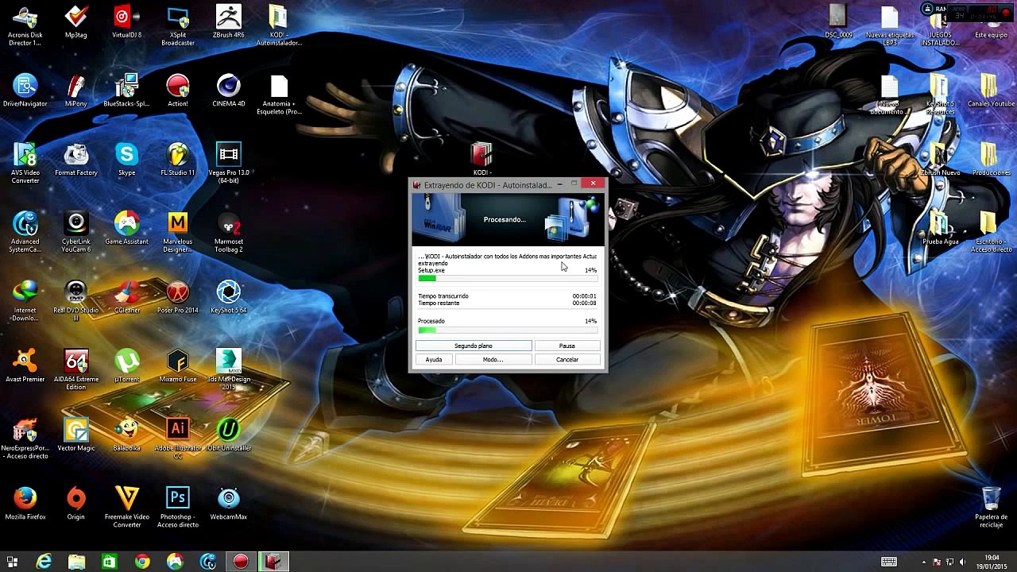This screenshot has height=572, width=1017.
Task: Select the Vector Magic desktop icon
Action: [76, 435]
